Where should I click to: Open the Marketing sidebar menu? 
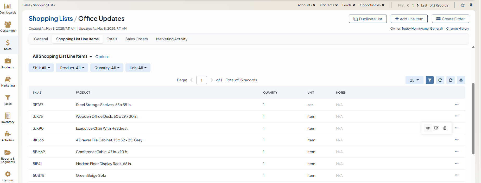click(x=8, y=82)
